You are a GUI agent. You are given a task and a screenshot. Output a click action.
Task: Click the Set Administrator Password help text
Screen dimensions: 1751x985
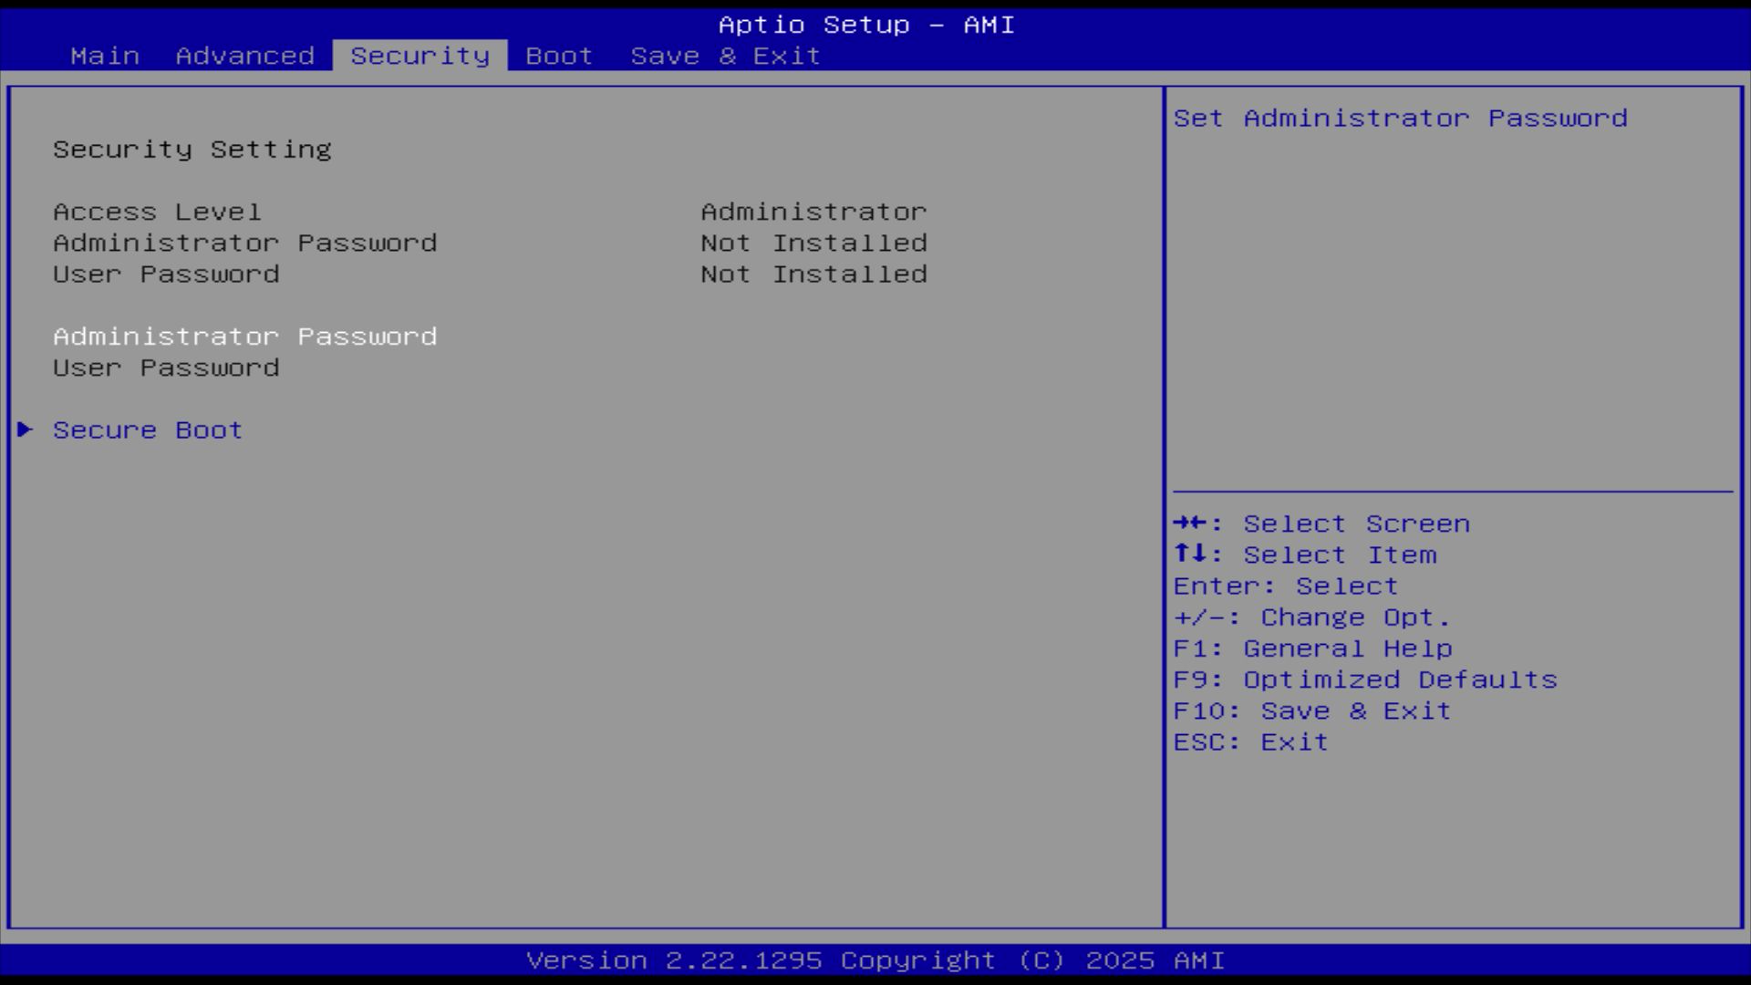pos(1400,118)
